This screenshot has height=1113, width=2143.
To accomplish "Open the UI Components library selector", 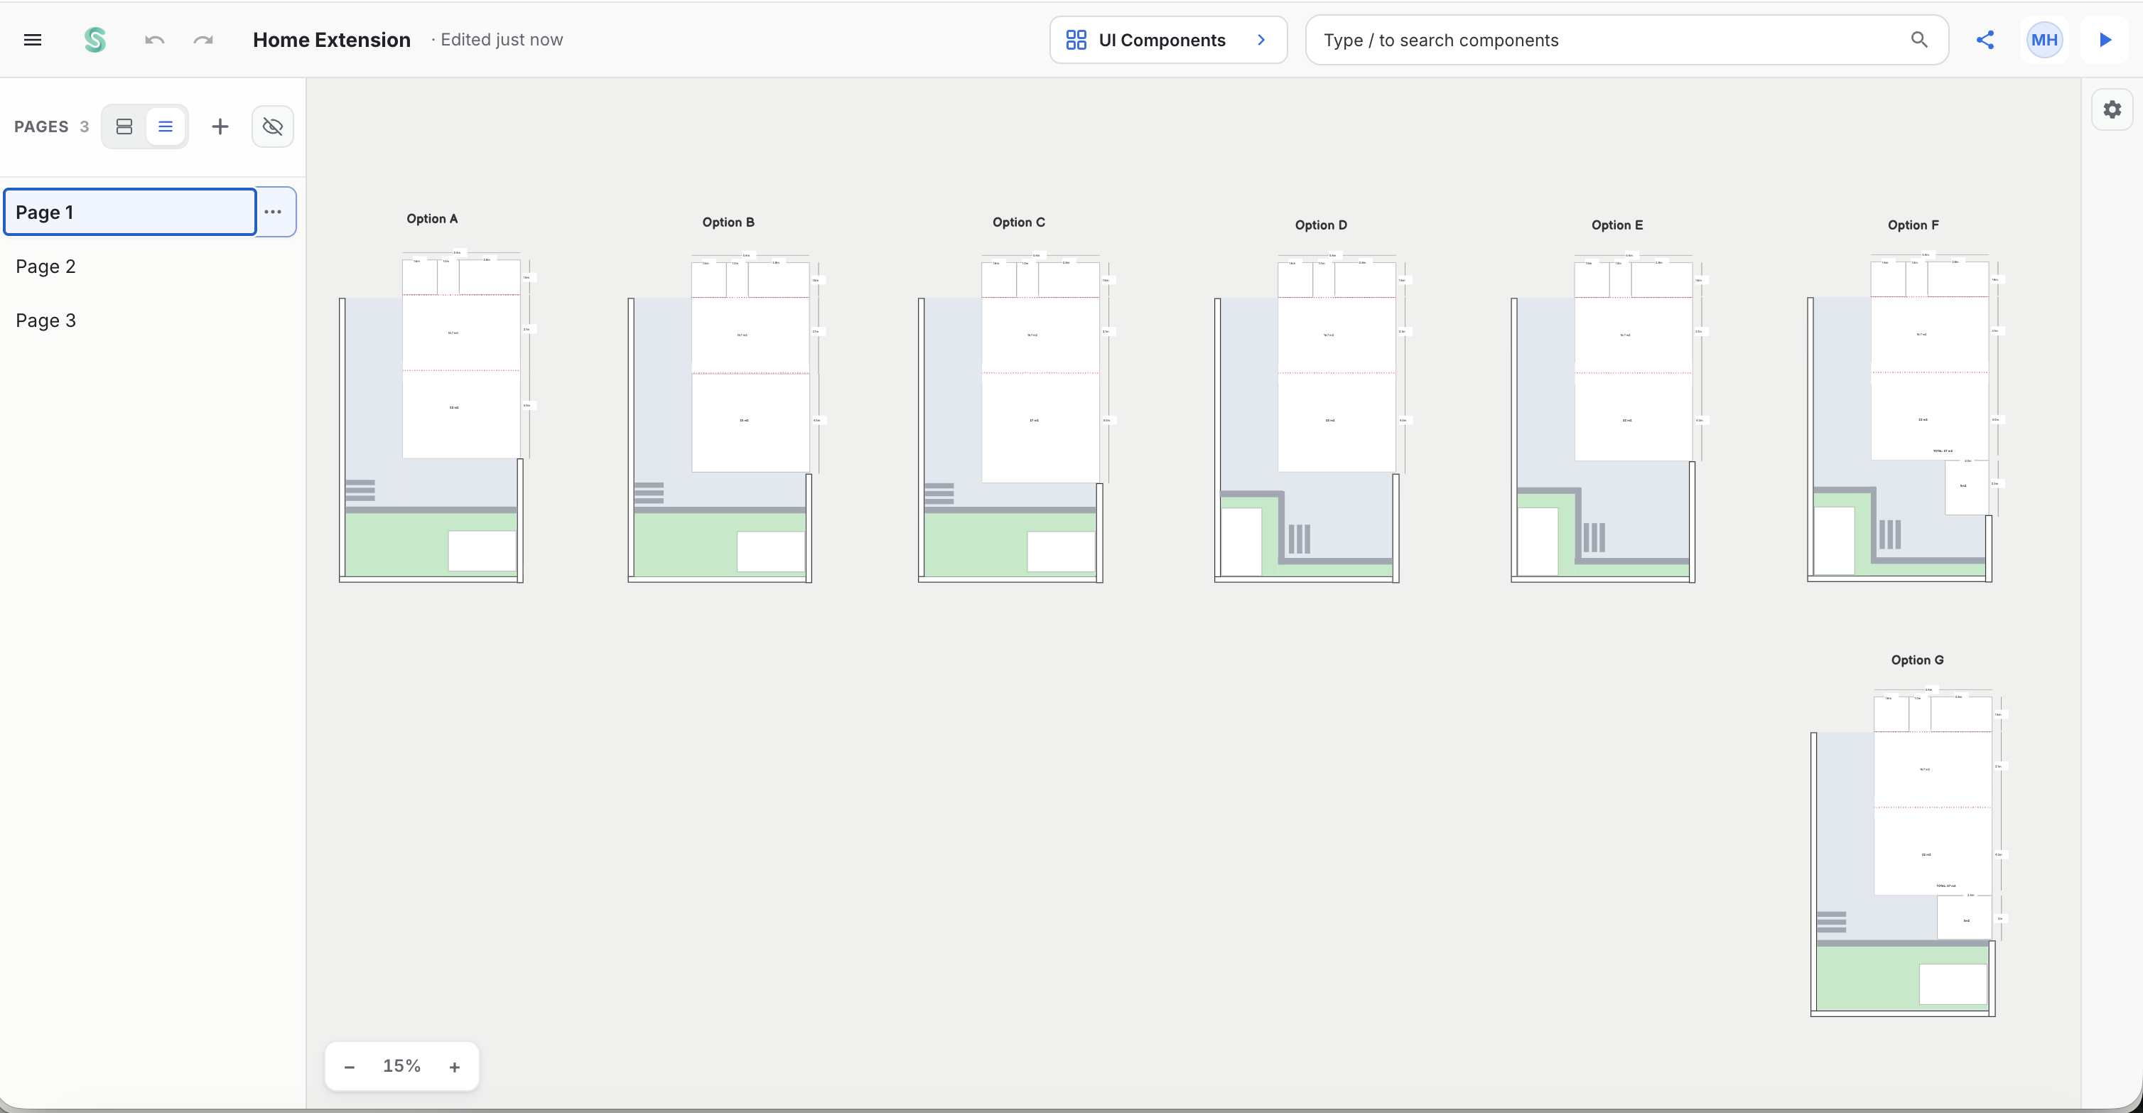I will (1168, 40).
